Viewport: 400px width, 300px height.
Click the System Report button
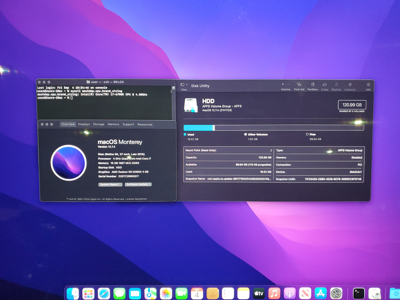(110, 184)
